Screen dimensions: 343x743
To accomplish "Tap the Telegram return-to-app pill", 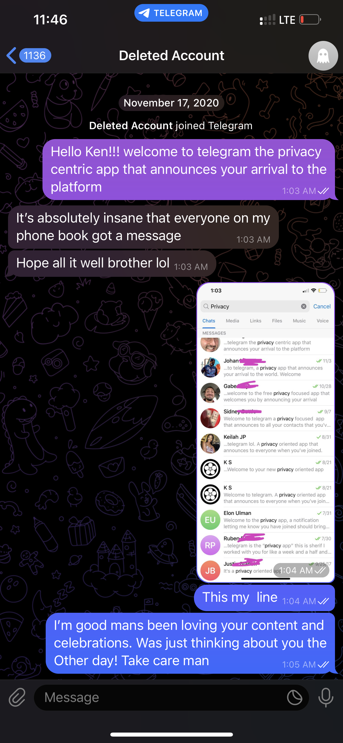I will point(171,13).
